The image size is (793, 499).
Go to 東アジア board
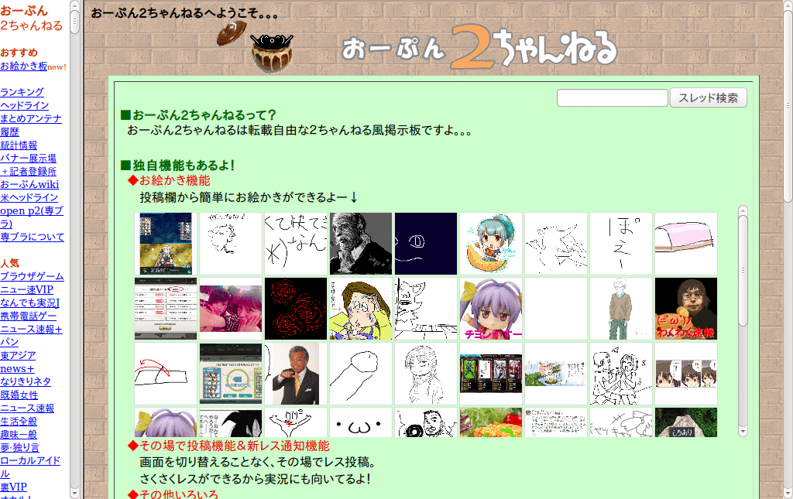point(19,356)
